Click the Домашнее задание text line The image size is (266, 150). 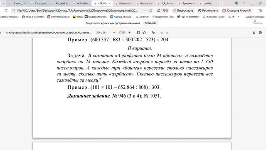click(x=114, y=96)
